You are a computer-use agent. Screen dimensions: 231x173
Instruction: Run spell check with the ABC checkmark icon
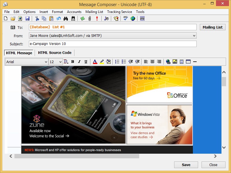(125, 18)
